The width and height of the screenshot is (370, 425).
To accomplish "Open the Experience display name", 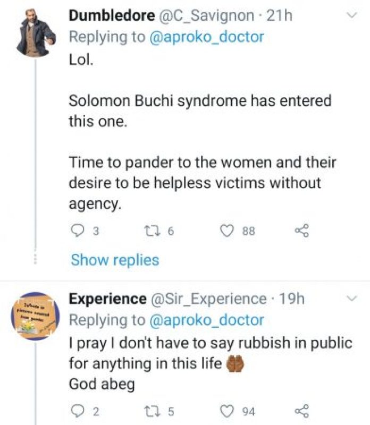I will click(107, 300).
